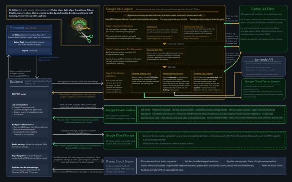Click 'Concatenates/trims video segments' in ffmpeg box
The width and height of the screenshot is (292, 182).
pyautogui.click(x=158, y=161)
